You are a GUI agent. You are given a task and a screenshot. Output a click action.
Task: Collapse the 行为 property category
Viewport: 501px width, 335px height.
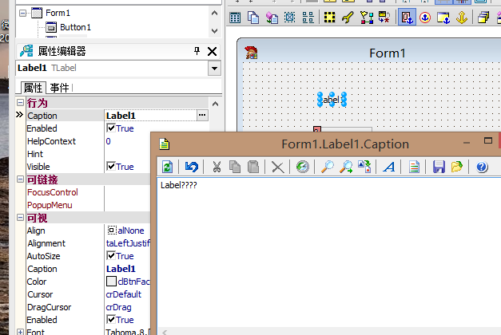pyautogui.click(x=21, y=103)
